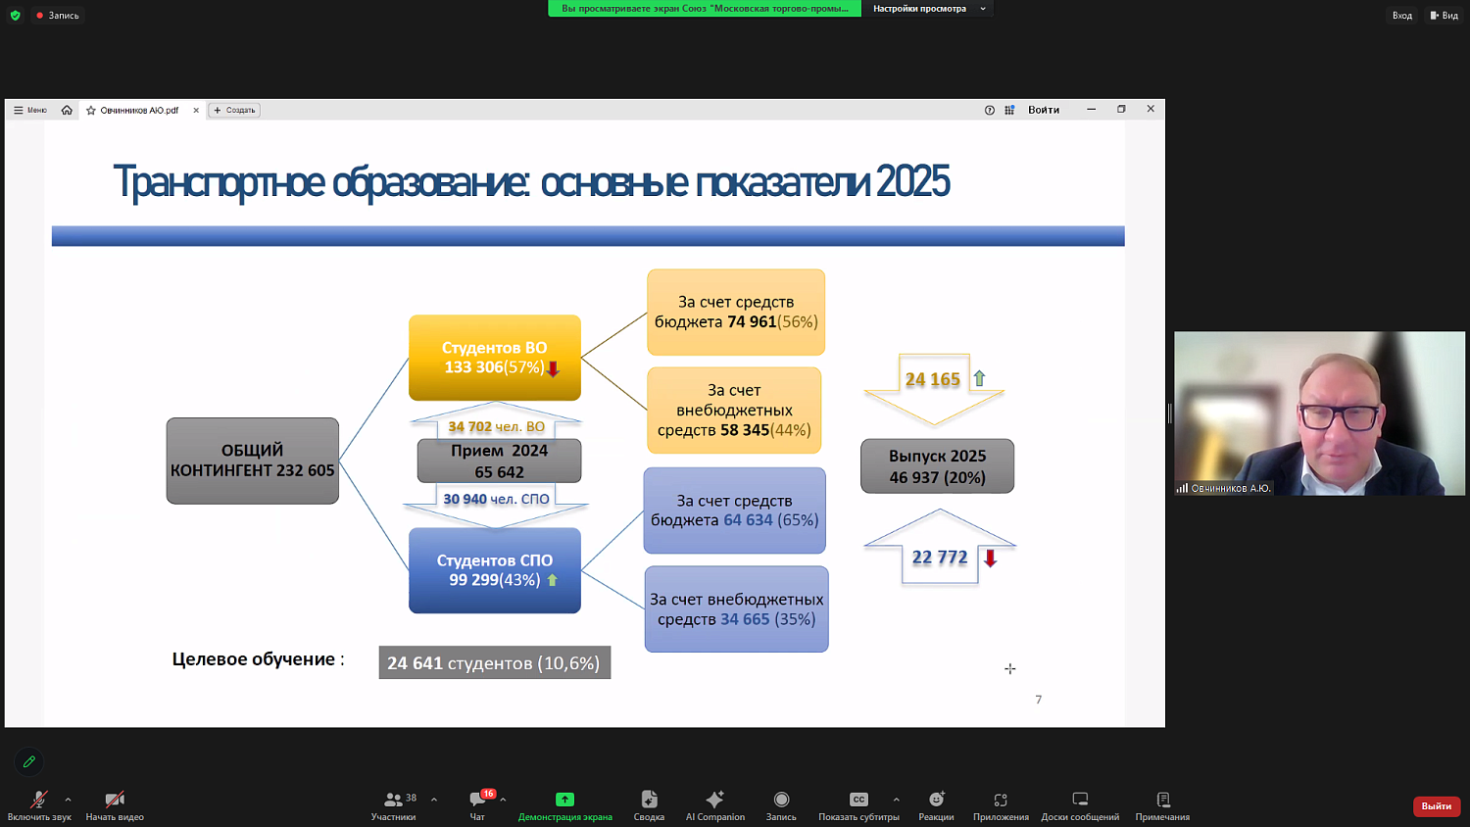Screen dimensions: 1470x827
Task: Open subtitle options chevron beside Показать субтитры
Action: tap(896, 799)
